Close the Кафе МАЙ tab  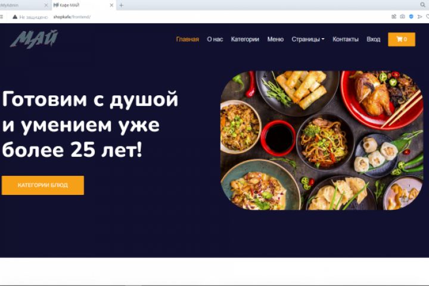(111, 5)
